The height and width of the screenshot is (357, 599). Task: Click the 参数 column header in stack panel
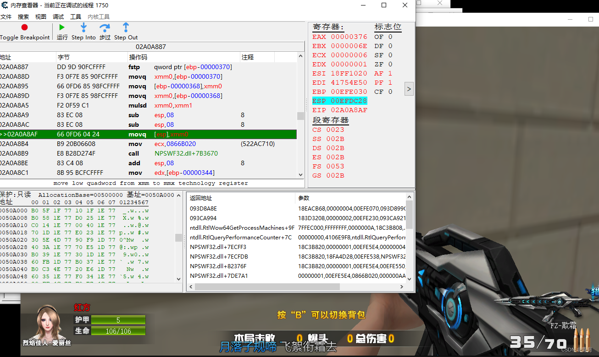coord(351,198)
